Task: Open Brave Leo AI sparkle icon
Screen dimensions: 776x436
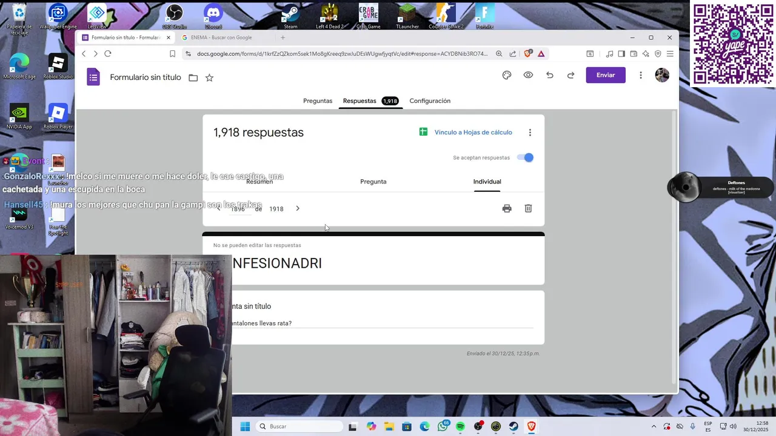Action: click(x=646, y=54)
